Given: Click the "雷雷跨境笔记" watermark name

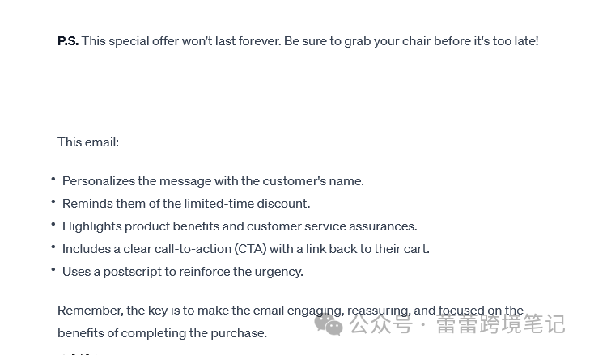Looking at the screenshot, I should [x=500, y=325].
